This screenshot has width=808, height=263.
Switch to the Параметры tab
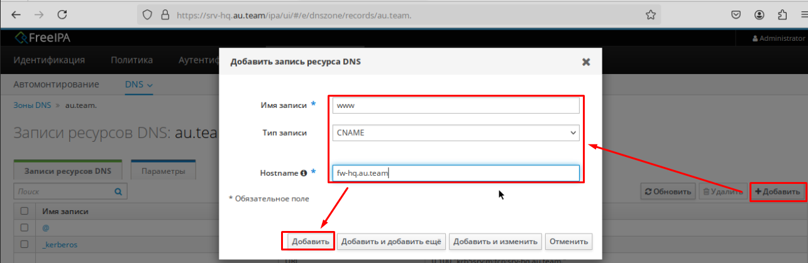(x=163, y=171)
